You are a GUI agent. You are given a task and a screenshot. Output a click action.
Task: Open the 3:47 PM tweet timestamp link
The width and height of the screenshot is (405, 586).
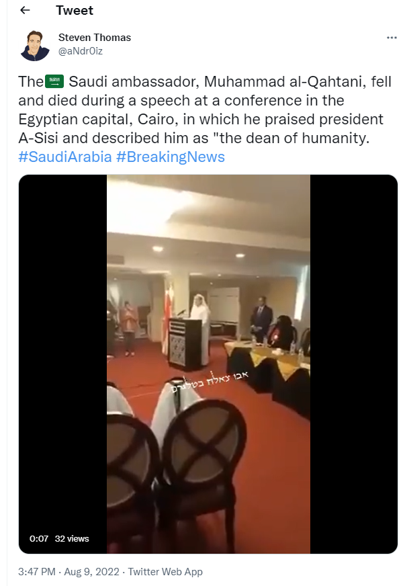(37, 572)
